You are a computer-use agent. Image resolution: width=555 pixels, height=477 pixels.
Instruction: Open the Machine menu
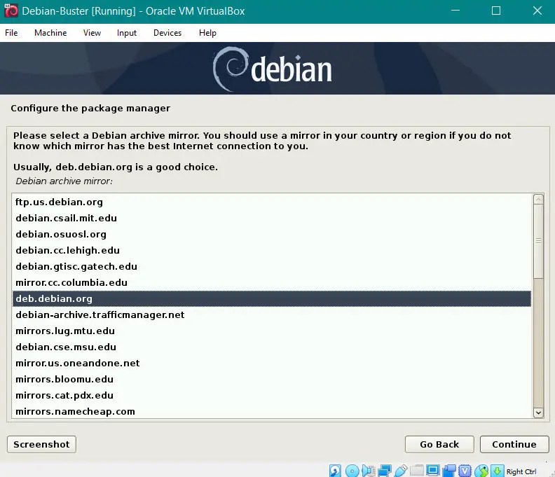(50, 33)
